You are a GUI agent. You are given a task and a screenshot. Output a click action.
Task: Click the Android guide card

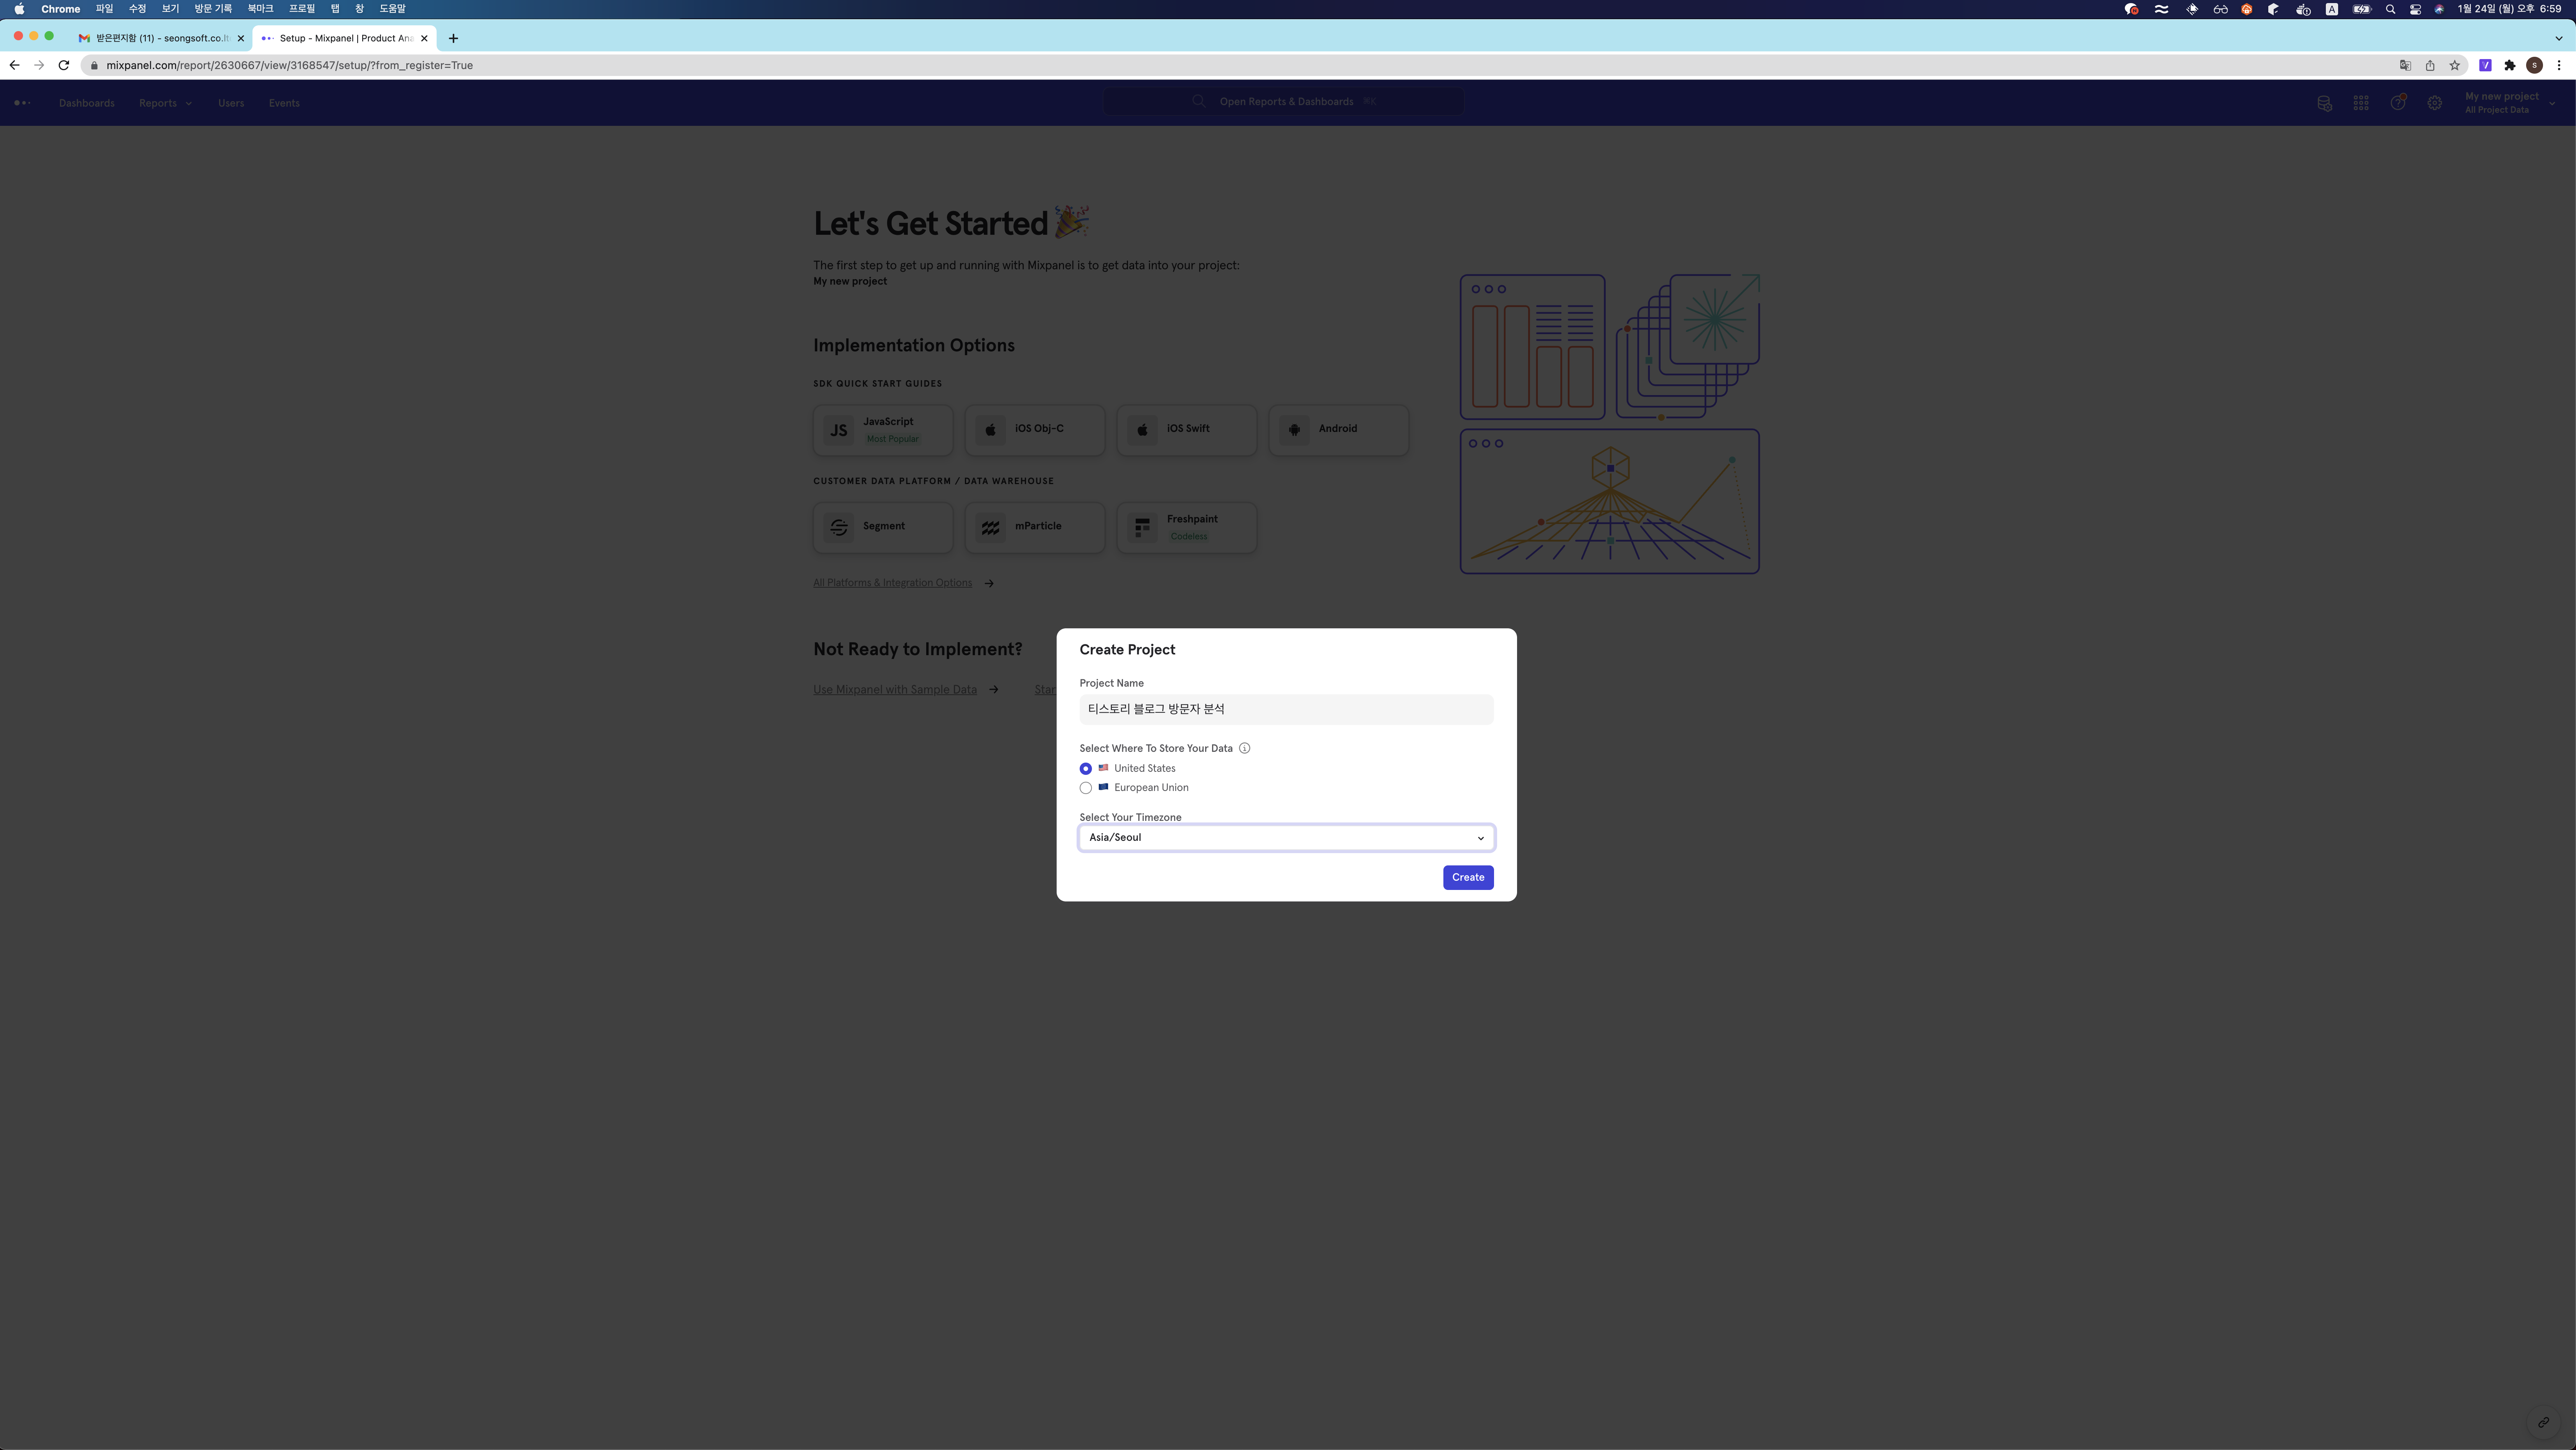[x=1339, y=430]
